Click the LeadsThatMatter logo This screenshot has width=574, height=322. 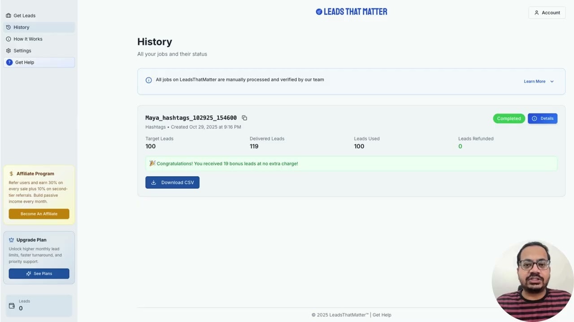click(x=352, y=12)
